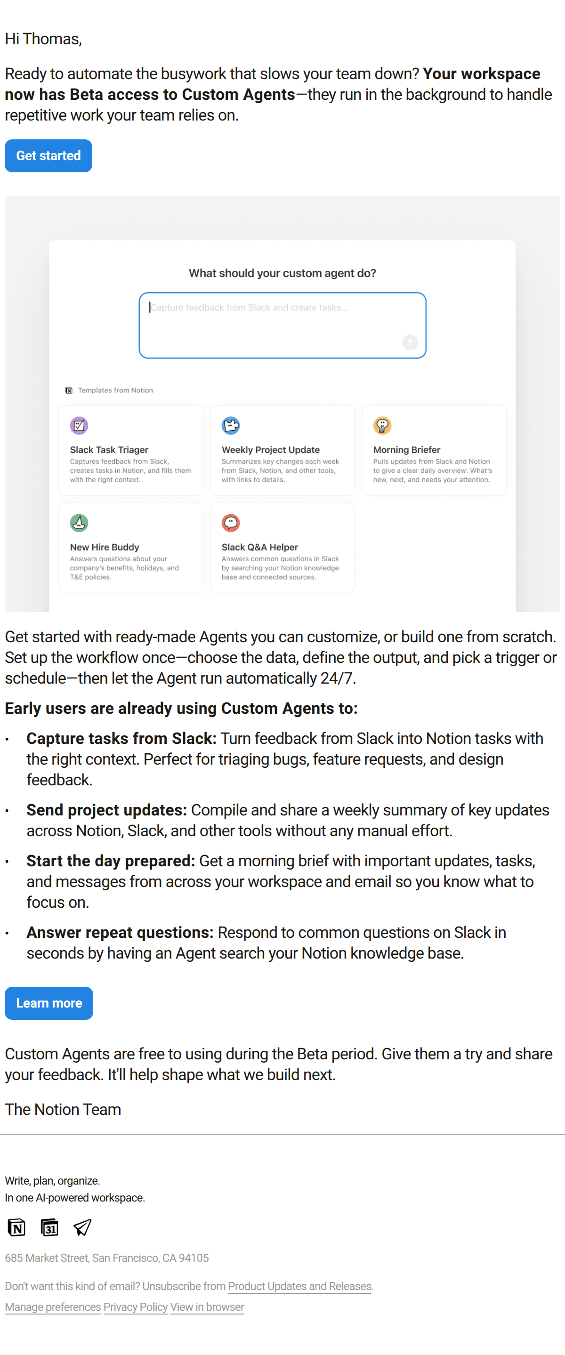The width and height of the screenshot is (565, 1355).
Task: Click the Learn more button
Action: click(x=49, y=1002)
